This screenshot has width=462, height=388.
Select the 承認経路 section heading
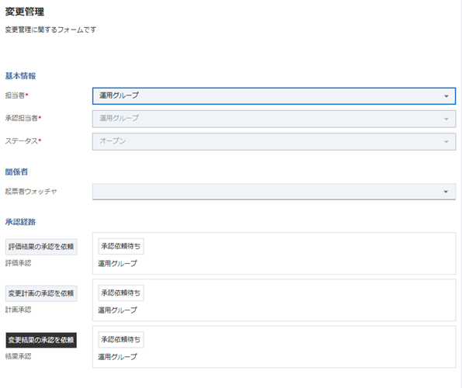point(20,222)
